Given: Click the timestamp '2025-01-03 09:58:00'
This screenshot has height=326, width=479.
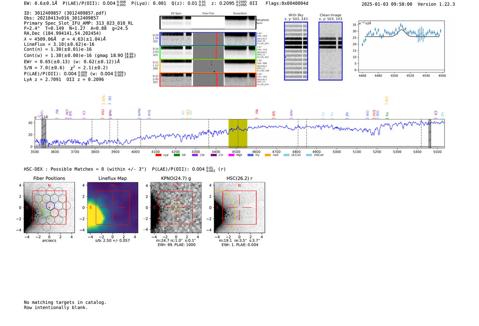Looking at the screenshot, I should (387, 4).
